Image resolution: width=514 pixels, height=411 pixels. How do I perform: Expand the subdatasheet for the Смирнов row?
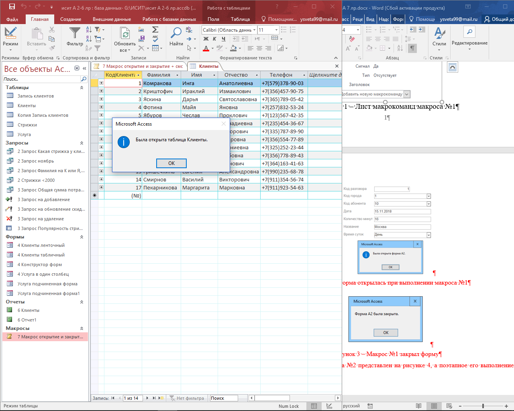tap(101, 179)
